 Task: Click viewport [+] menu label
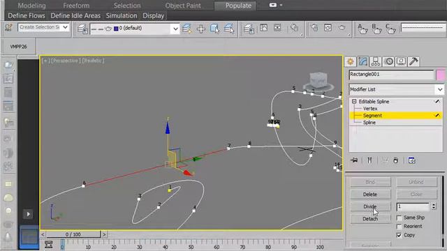click(45, 61)
